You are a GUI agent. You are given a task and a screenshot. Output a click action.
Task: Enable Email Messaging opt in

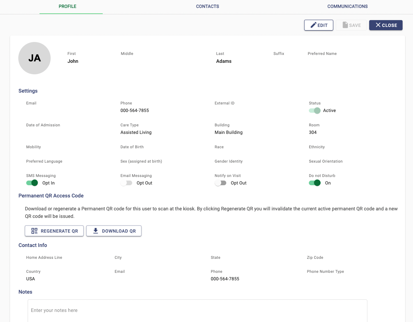coord(126,183)
